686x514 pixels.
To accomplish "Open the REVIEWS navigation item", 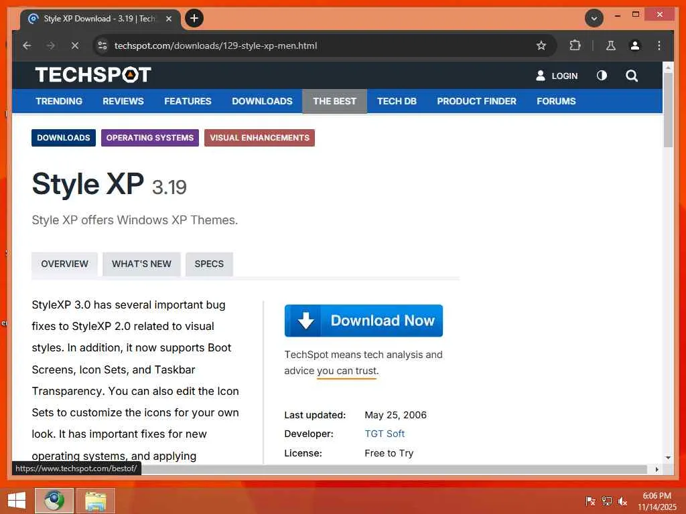I will 123,102.
